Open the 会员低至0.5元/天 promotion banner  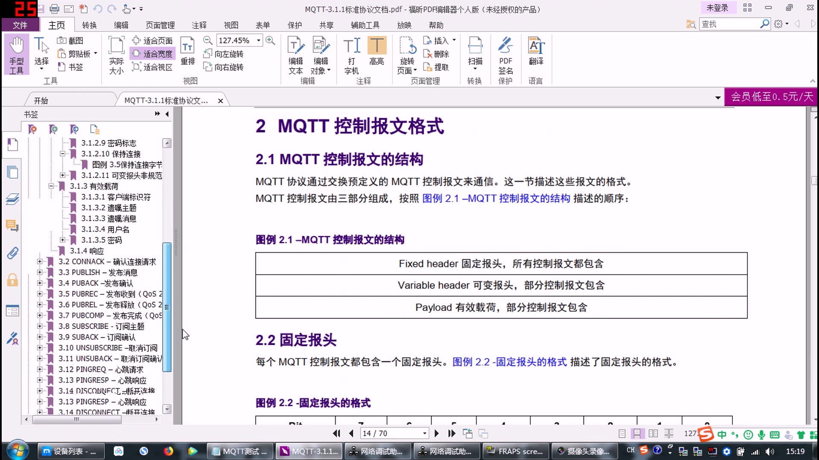771,97
